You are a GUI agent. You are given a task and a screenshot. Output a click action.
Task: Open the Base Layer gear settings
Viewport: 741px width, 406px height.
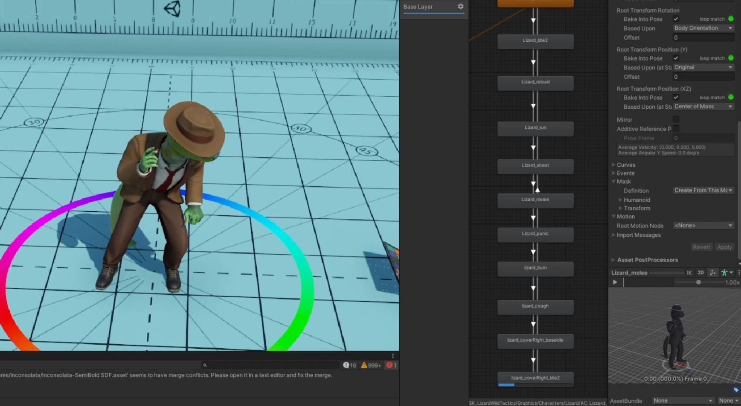tap(460, 7)
